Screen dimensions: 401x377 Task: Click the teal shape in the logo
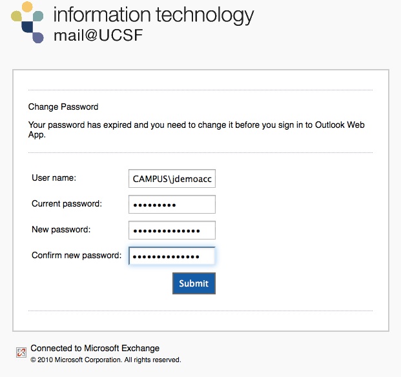pyautogui.click(x=38, y=16)
